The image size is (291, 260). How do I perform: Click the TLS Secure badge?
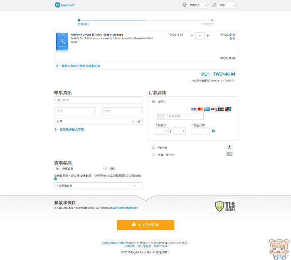(x=225, y=206)
